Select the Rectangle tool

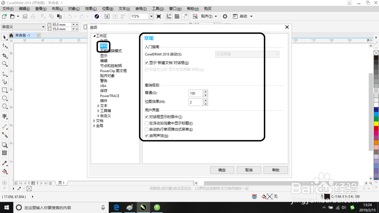(x=4, y=90)
